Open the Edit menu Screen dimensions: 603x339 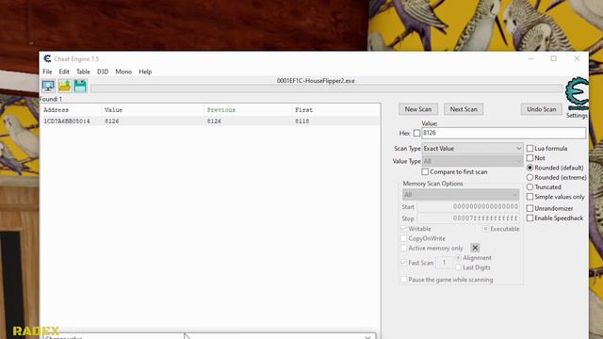[64, 72]
